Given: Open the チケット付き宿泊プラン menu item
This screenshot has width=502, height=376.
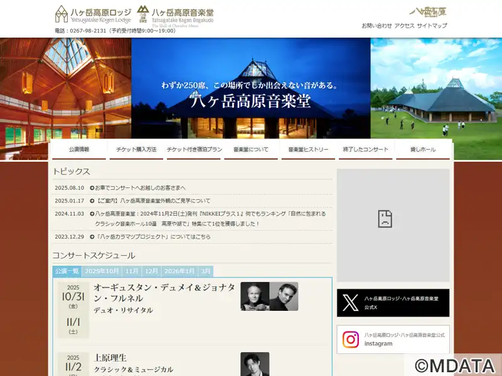Looking at the screenshot, I should (194, 149).
